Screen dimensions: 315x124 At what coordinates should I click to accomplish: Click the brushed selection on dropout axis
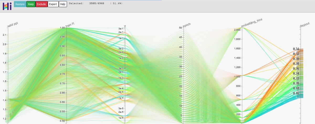point(299,73)
